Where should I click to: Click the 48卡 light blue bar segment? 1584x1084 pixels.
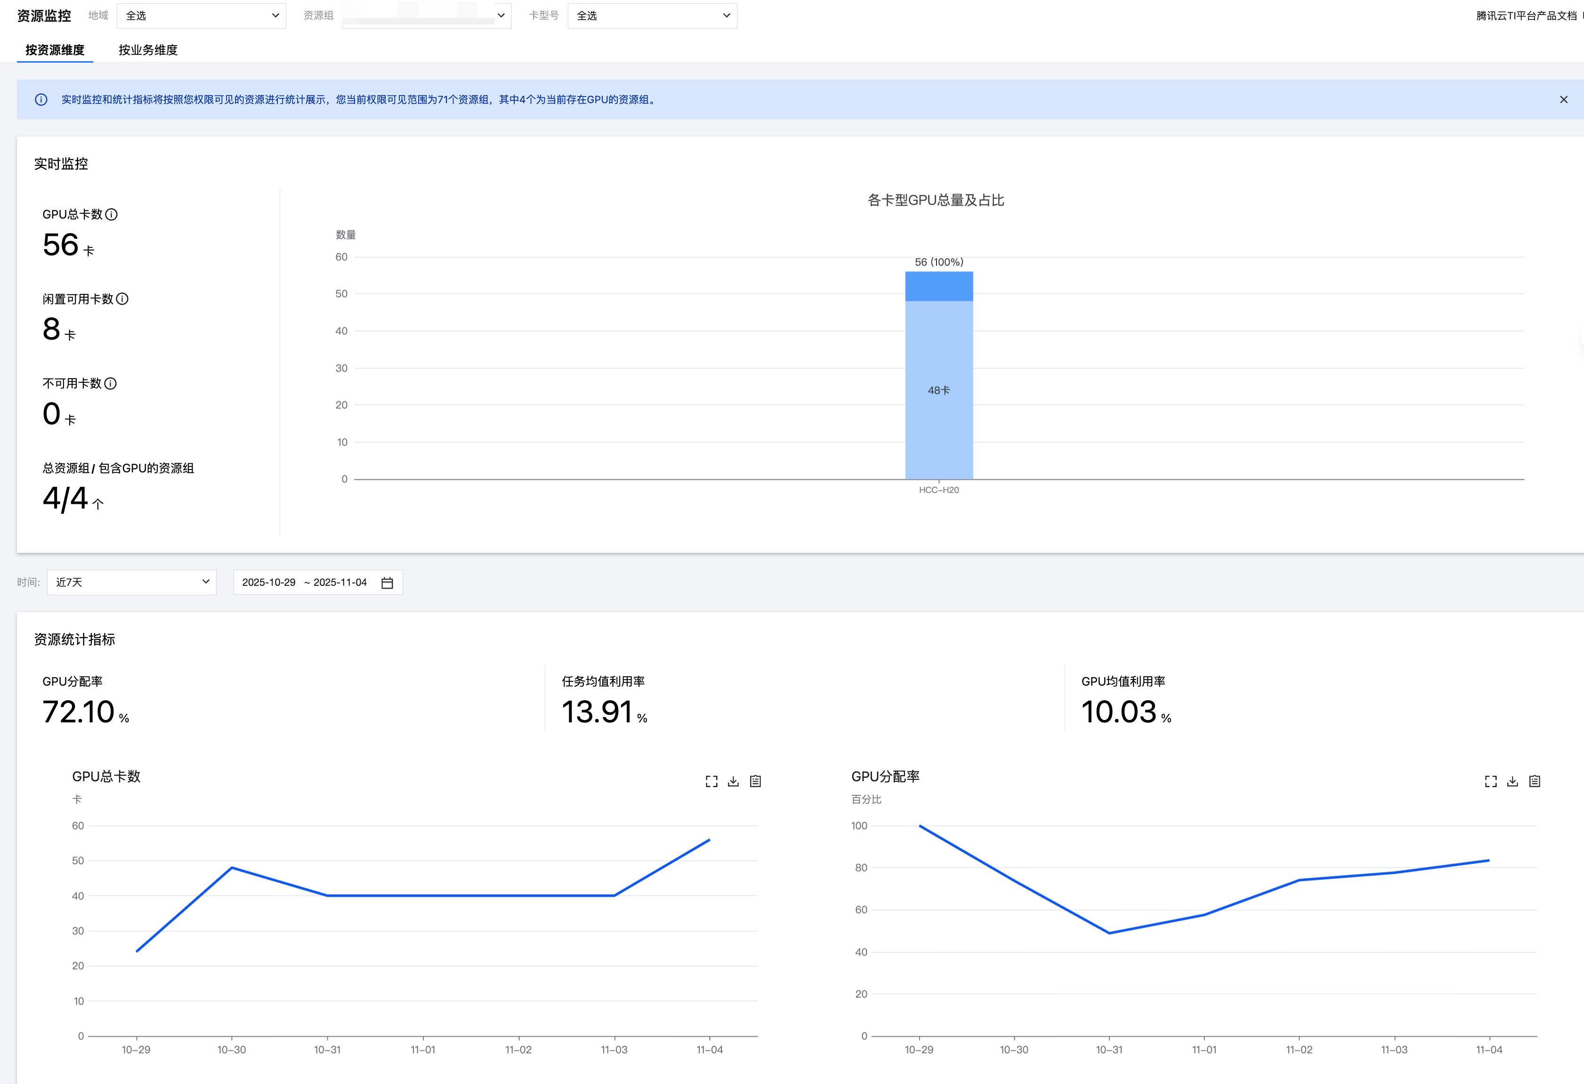[x=938, y=390]
